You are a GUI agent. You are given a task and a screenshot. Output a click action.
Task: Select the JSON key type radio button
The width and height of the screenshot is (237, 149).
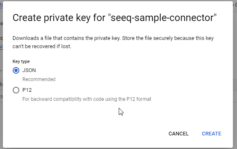point(16,70)
